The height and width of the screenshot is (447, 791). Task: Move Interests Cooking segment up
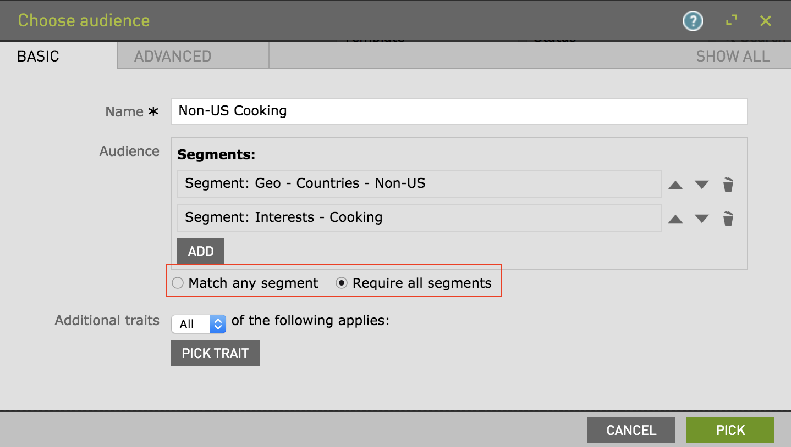click(675, 220)
